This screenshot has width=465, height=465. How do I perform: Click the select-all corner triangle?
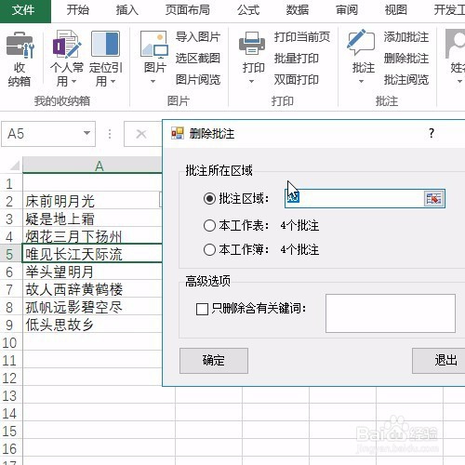14,166
